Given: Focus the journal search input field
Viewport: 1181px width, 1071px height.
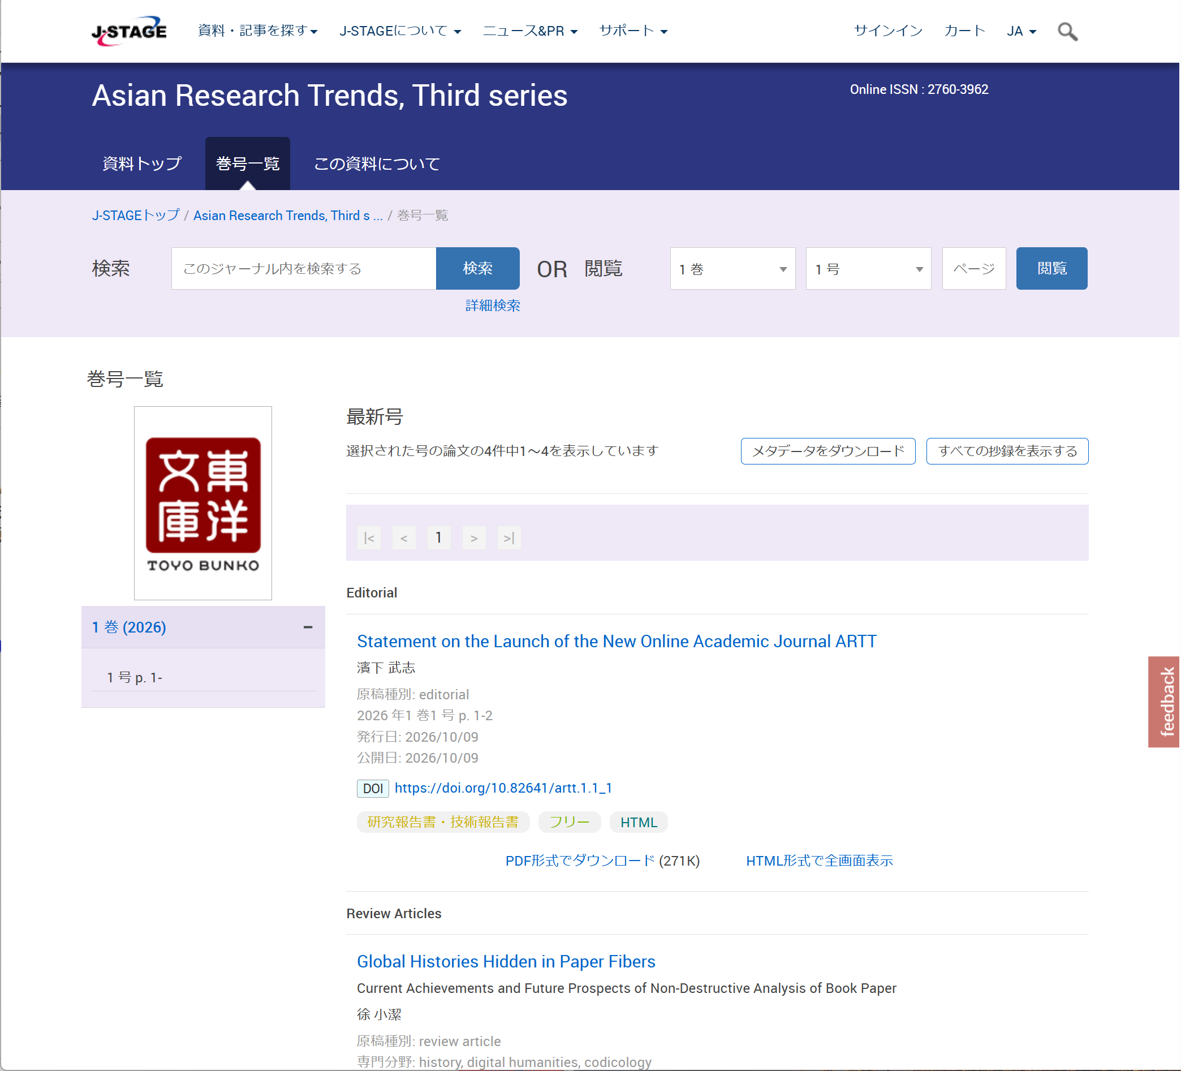Looking at the screenshot, I should [303, 268].
